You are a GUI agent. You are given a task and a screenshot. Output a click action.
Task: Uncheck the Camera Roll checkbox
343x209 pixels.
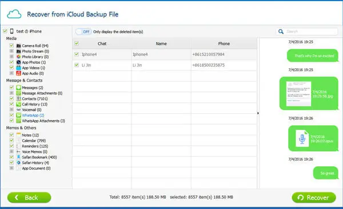pos(11,46)
